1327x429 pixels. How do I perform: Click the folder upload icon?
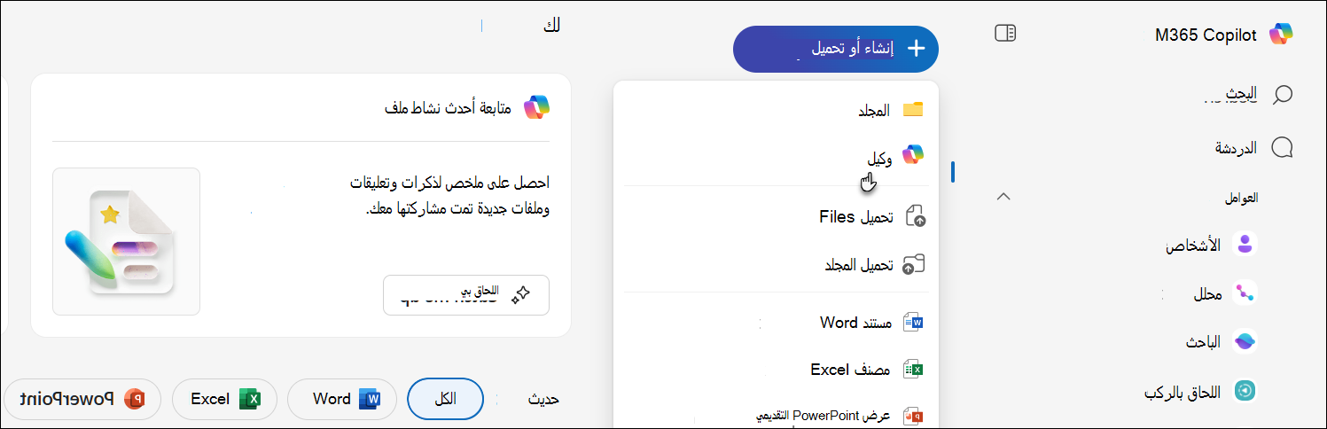point(913,264)
